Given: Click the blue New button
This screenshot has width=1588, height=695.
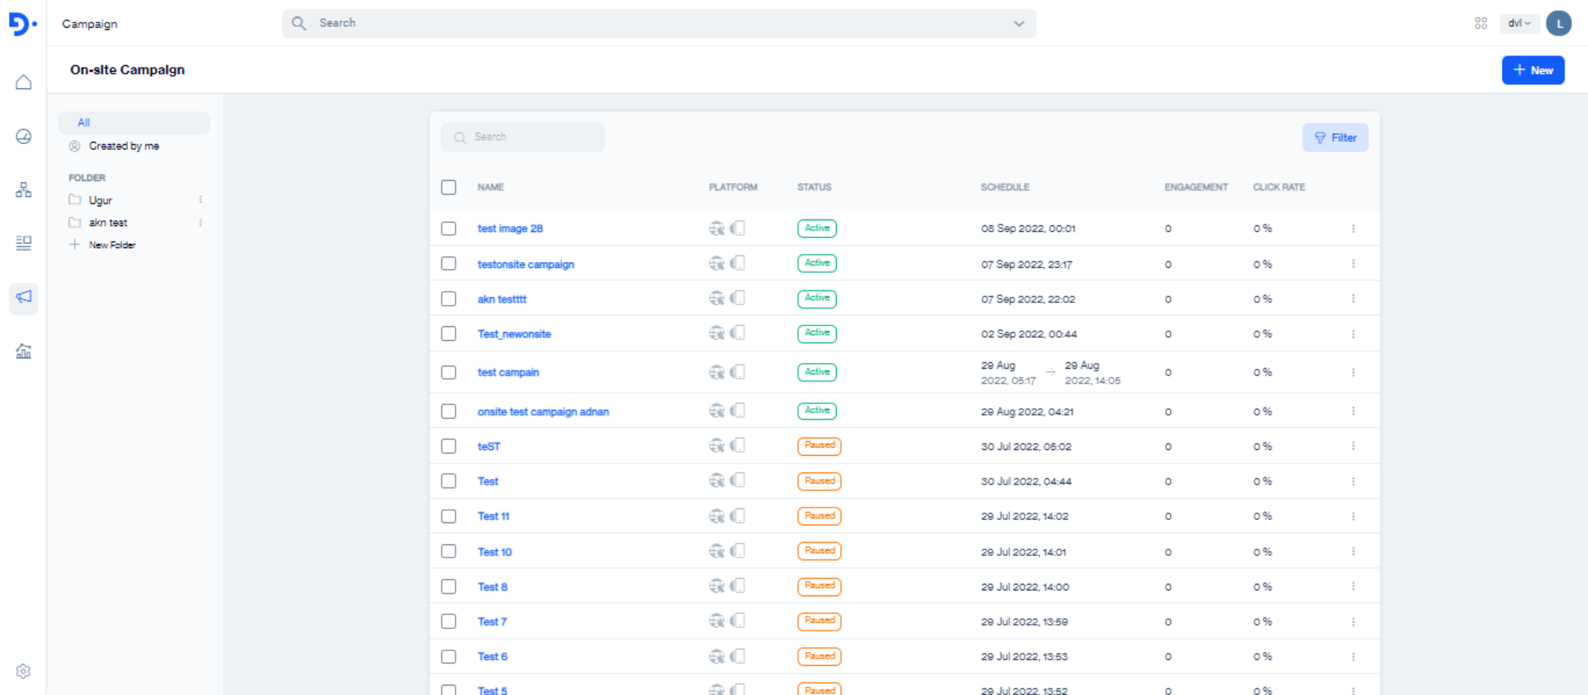Looking at the screenshot, I should pos(1532,70).
